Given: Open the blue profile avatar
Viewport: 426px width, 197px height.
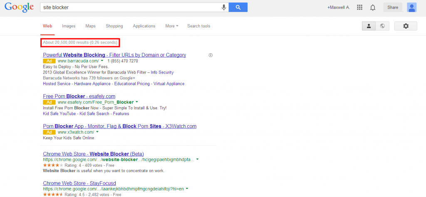Looking at the screenshot, I should 411,7.
